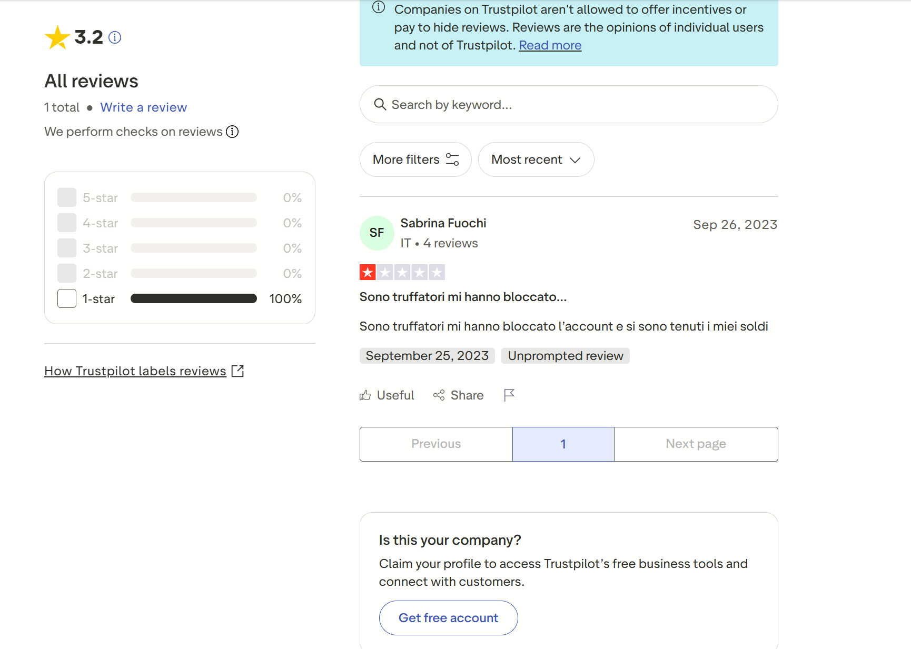Tick the 4-star filter checkbox
This screenshot has width=911, height=649.
click(x=67, y=223)
